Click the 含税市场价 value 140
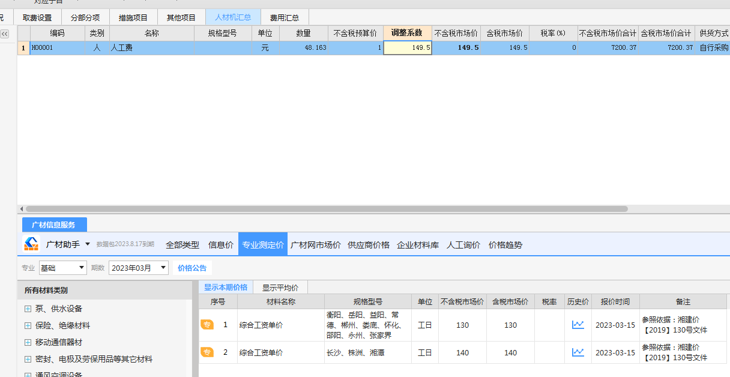This screenshot has height=377, width=730. point(510,352)
